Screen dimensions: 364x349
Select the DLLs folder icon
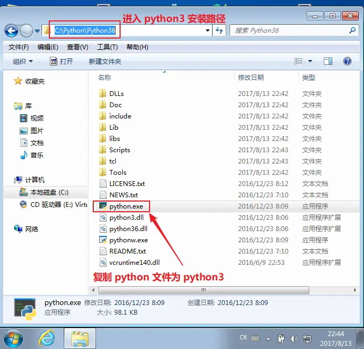point(102,93)
